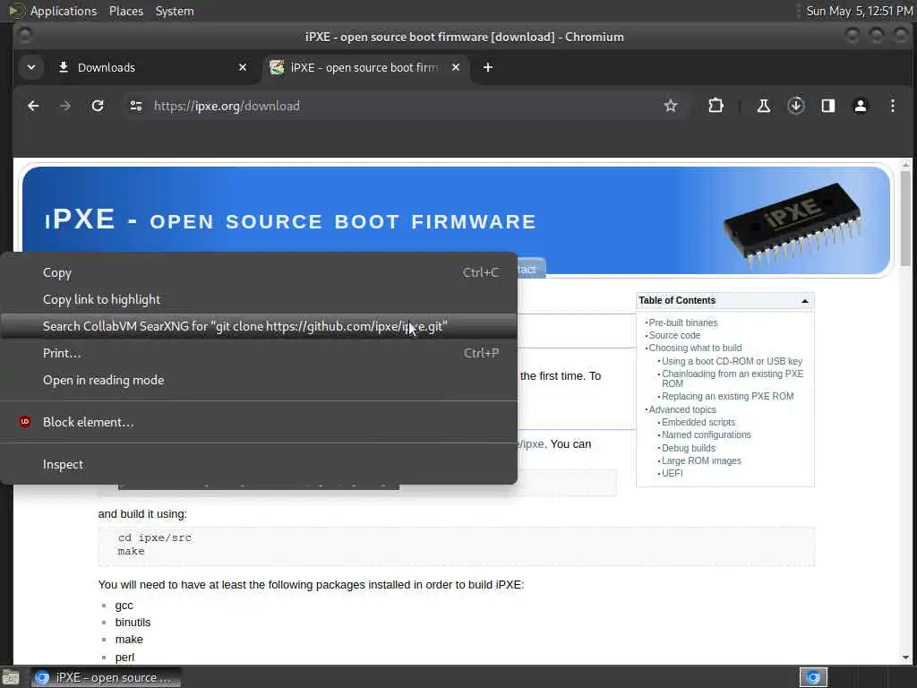Go back to the previous page

click(33, 106)
